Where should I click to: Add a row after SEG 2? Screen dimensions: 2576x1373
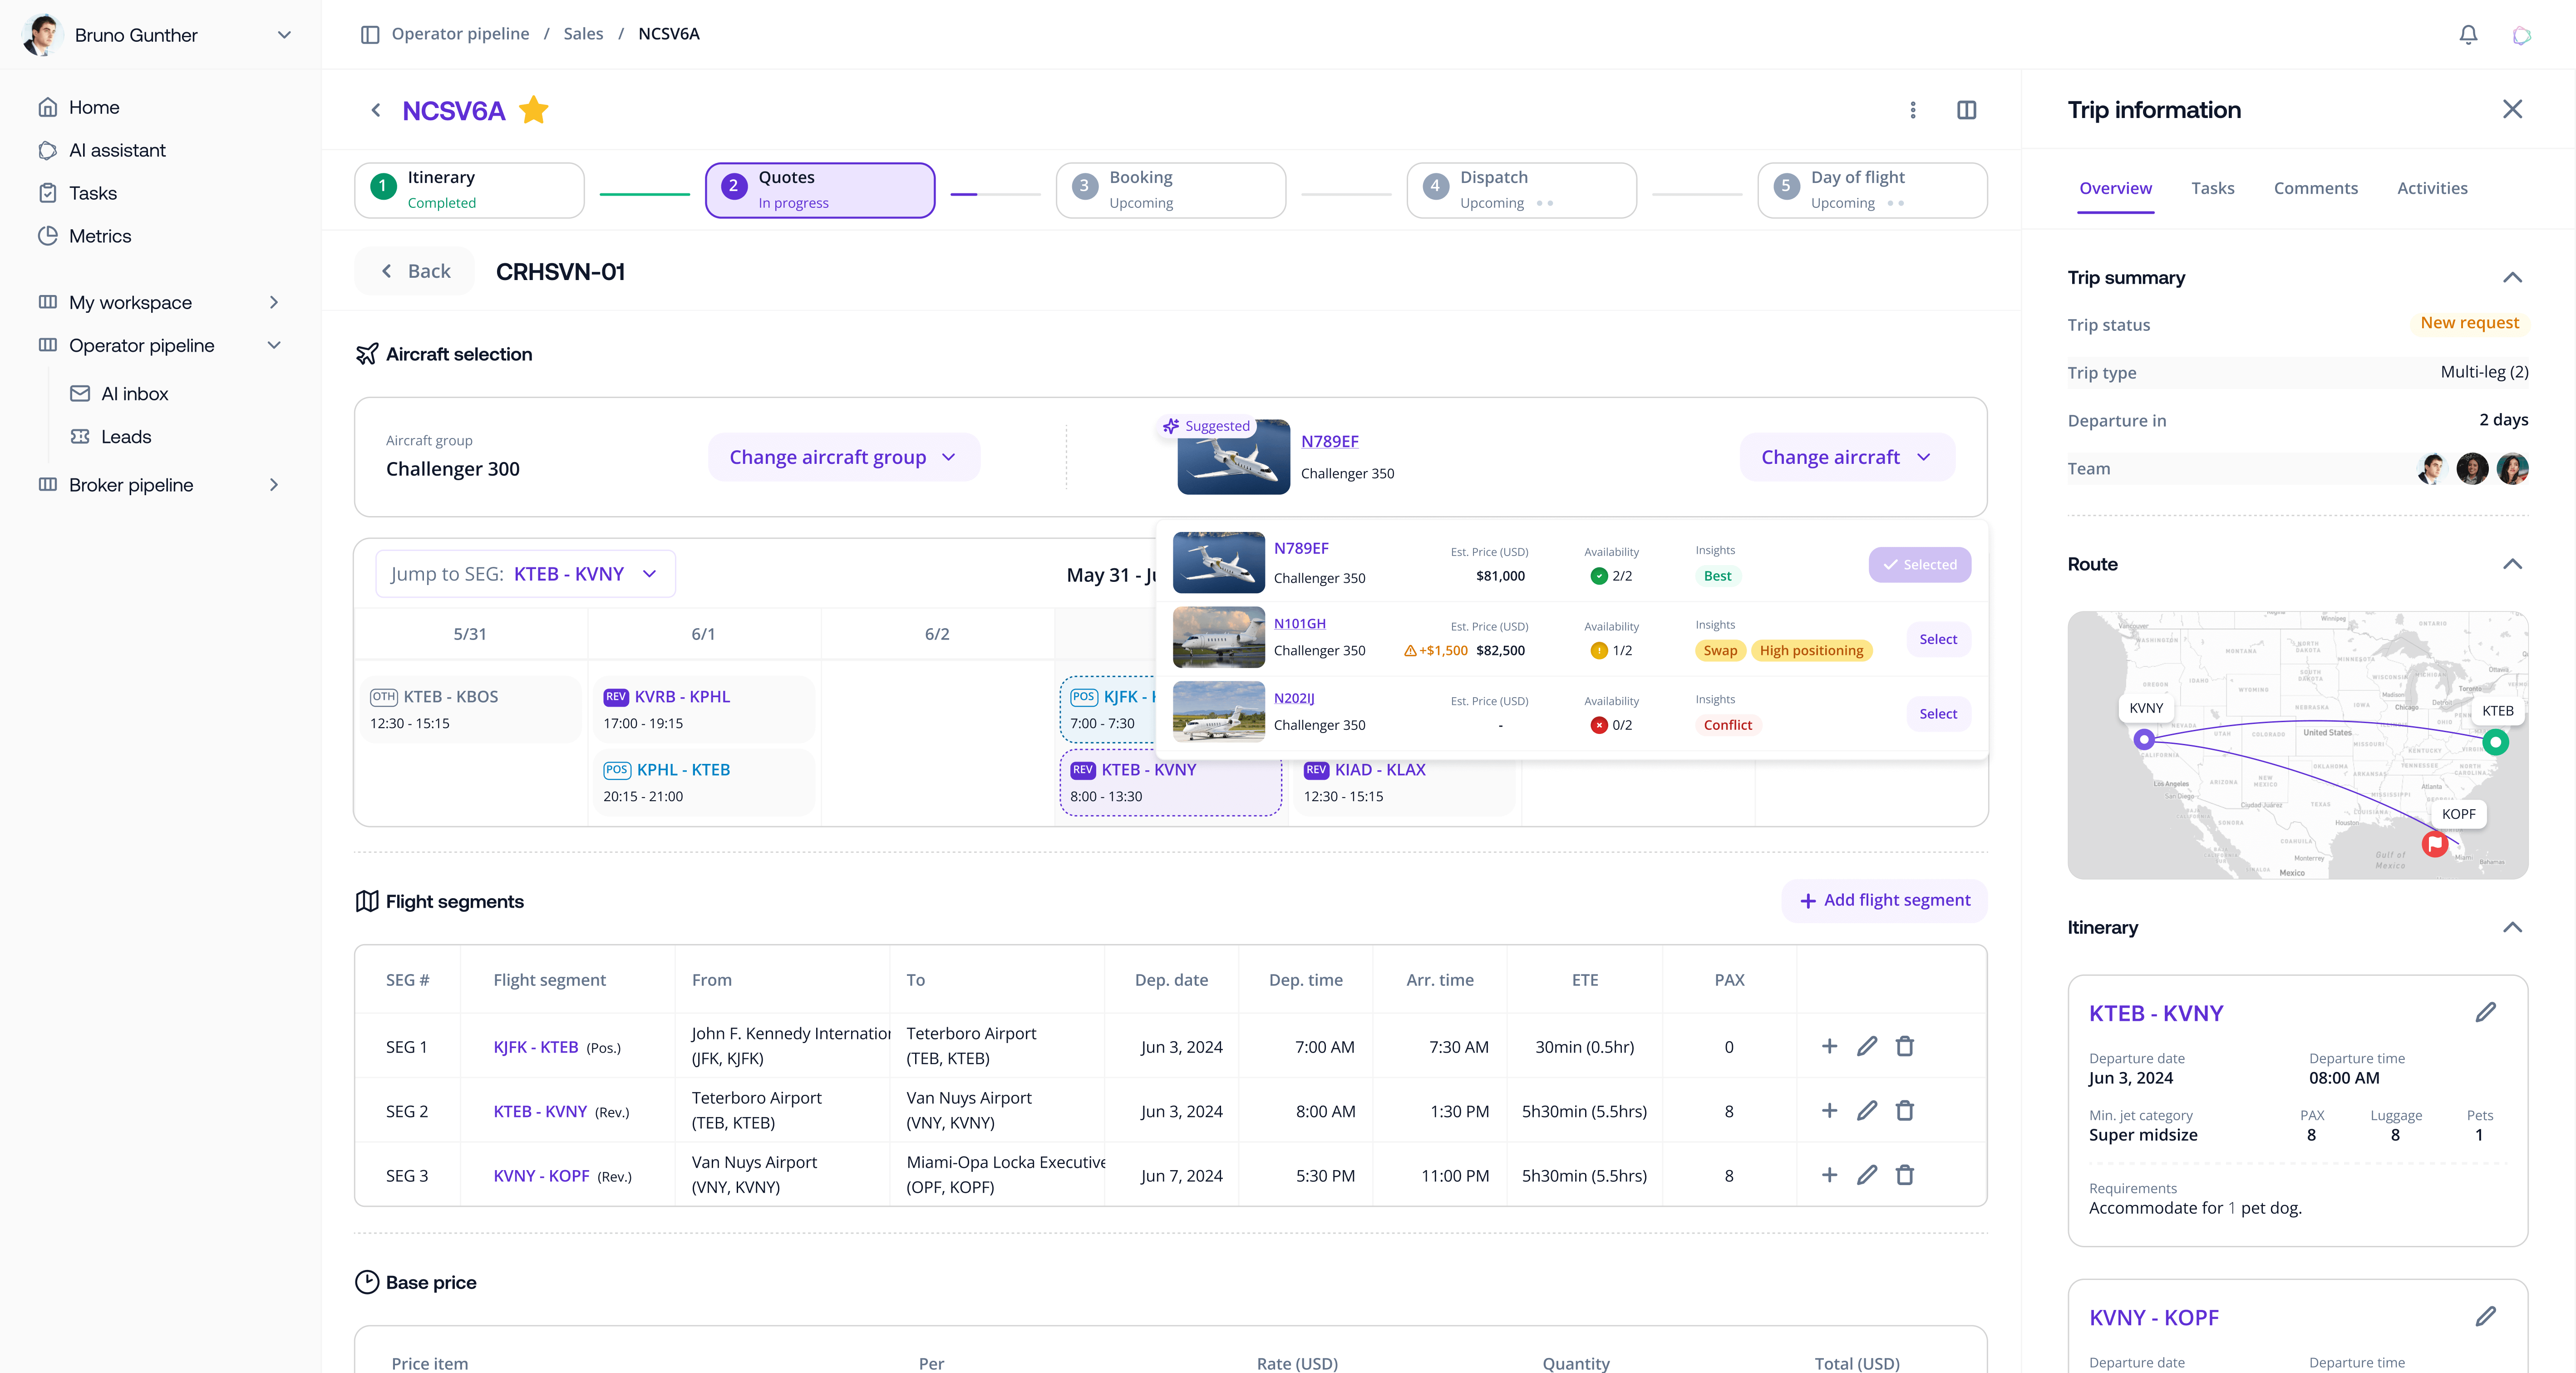pos(1829,1110)
